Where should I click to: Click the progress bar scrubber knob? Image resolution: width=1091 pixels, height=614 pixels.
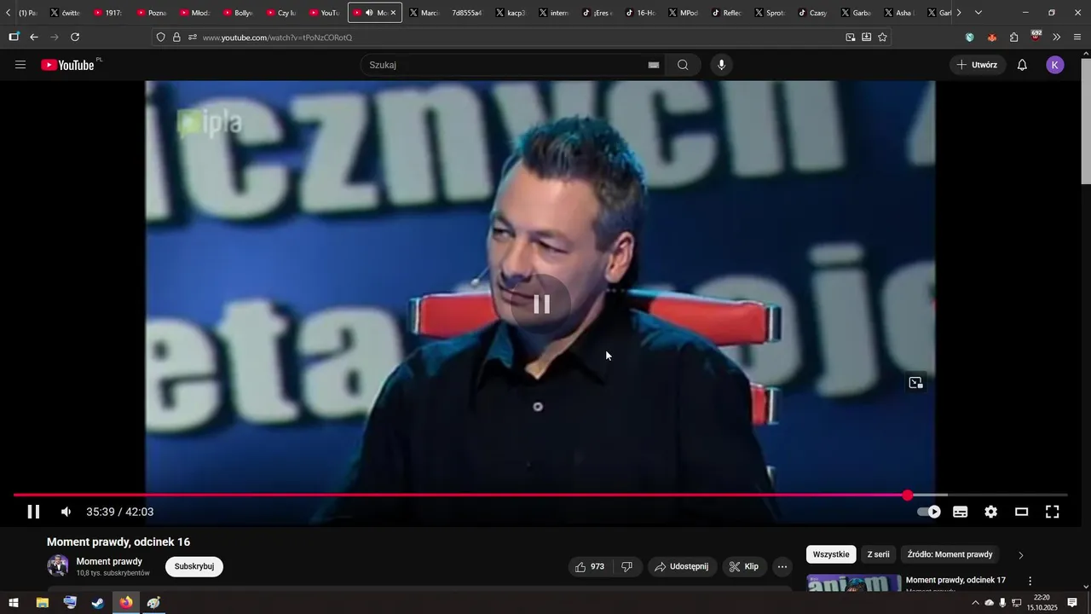point(908,495)
